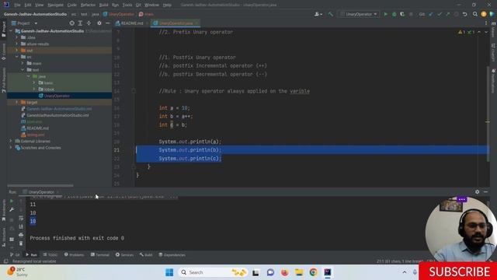This screenshot has width=497, height=280.
Task: Open the File menu
Action: pyautogui.click(x=17, y=5)
